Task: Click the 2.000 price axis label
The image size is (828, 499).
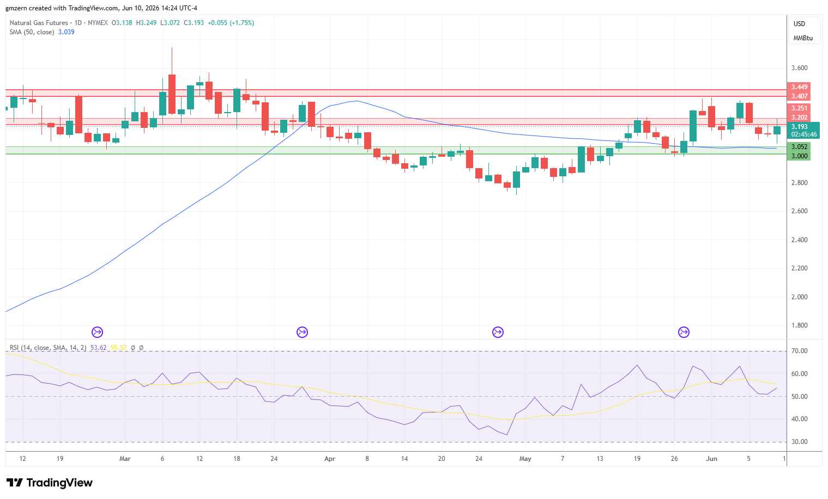Action: tap(800, 297)
